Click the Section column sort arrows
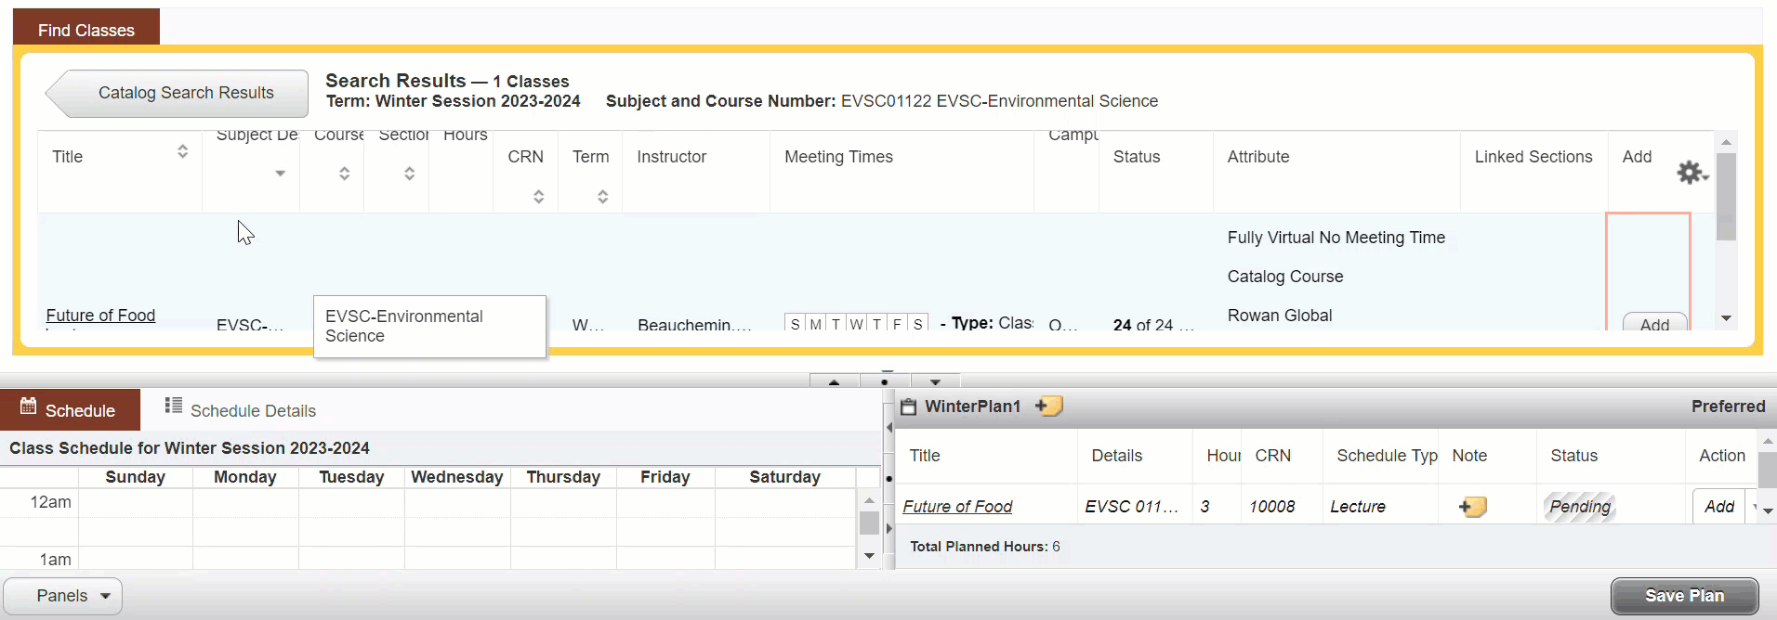This screenshot has width=1777, height=620. (409, 174)
